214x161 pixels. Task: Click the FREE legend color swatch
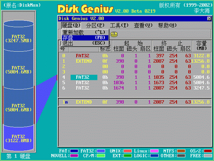click(x=208, y=156)
